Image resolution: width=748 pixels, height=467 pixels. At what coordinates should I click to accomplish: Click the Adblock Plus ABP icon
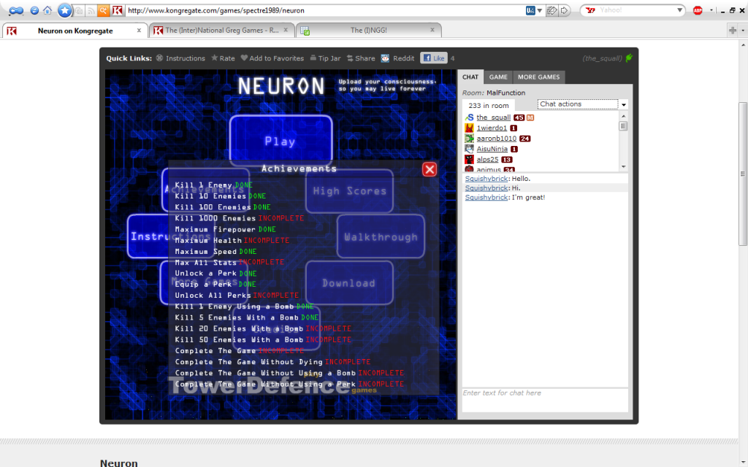pos(698,10)
